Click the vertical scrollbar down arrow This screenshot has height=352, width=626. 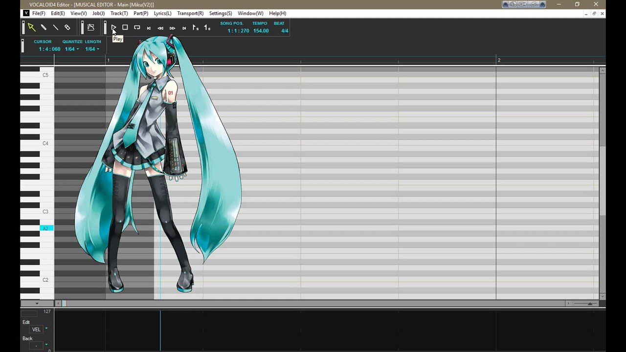[x=603, y=296]
